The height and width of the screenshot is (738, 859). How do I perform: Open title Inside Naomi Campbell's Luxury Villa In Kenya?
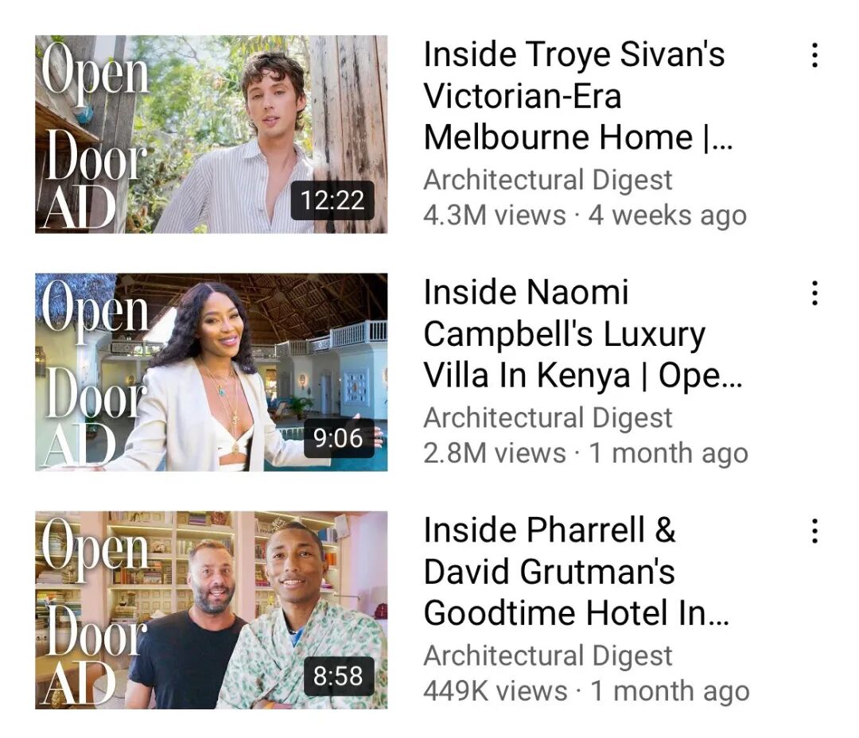click(x=583, y=334)
